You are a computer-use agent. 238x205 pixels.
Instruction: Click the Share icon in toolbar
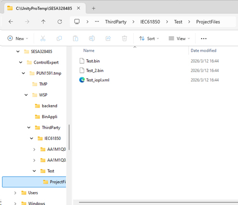point(108,38)
